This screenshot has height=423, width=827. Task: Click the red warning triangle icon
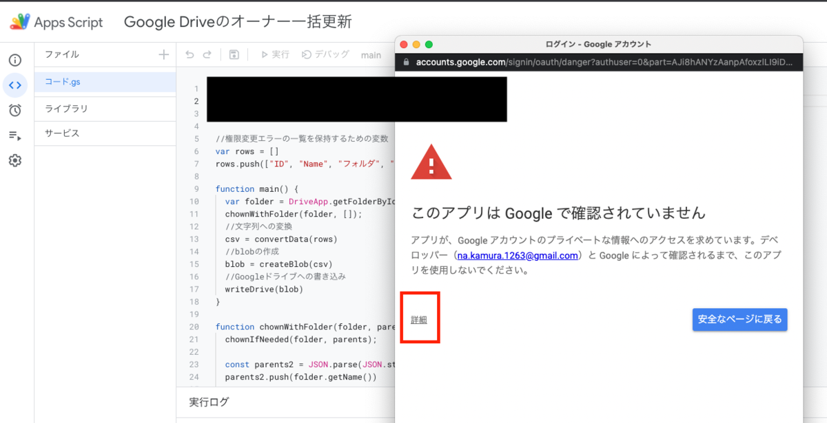pos(431,163)
